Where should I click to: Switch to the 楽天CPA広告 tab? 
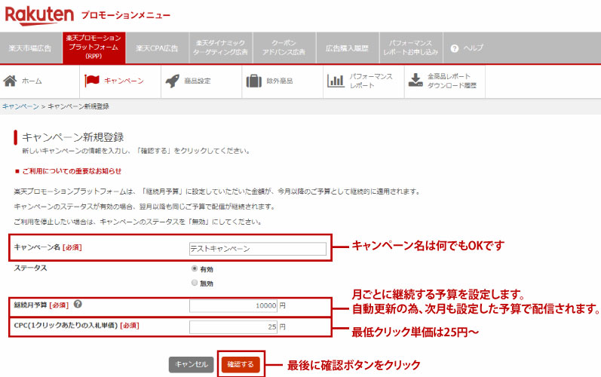pos(157,48)
